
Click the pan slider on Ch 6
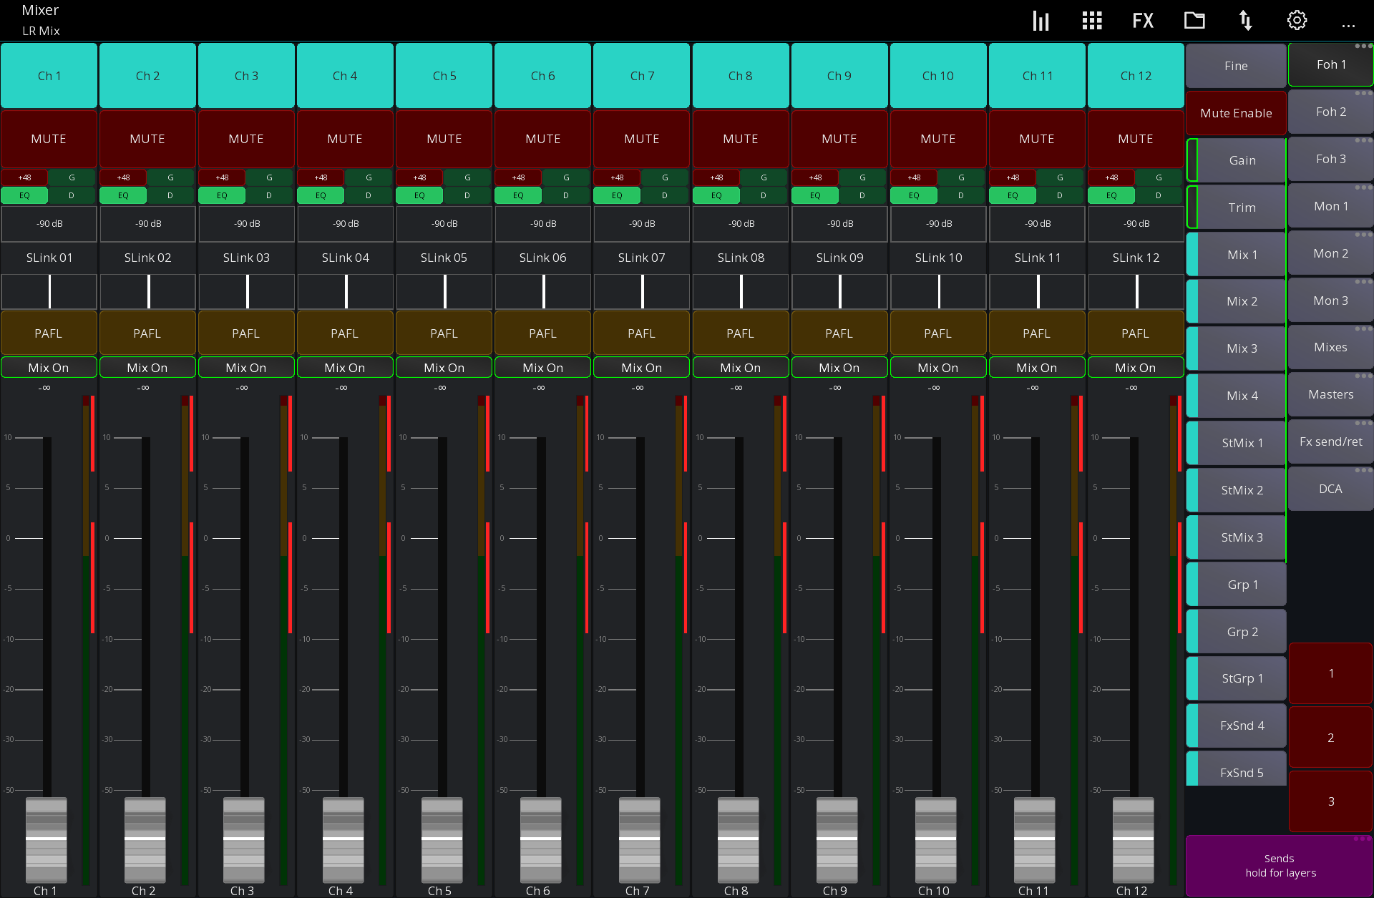(542, 291)
